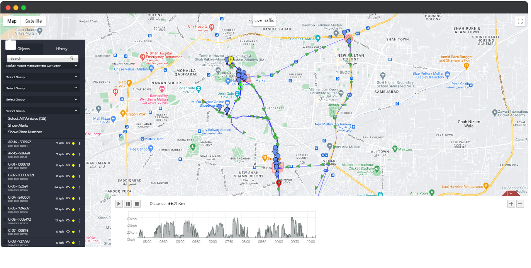Viewport: 531px width, 268px height.
Task: Switch map to Satellite view
Action: 34,21
